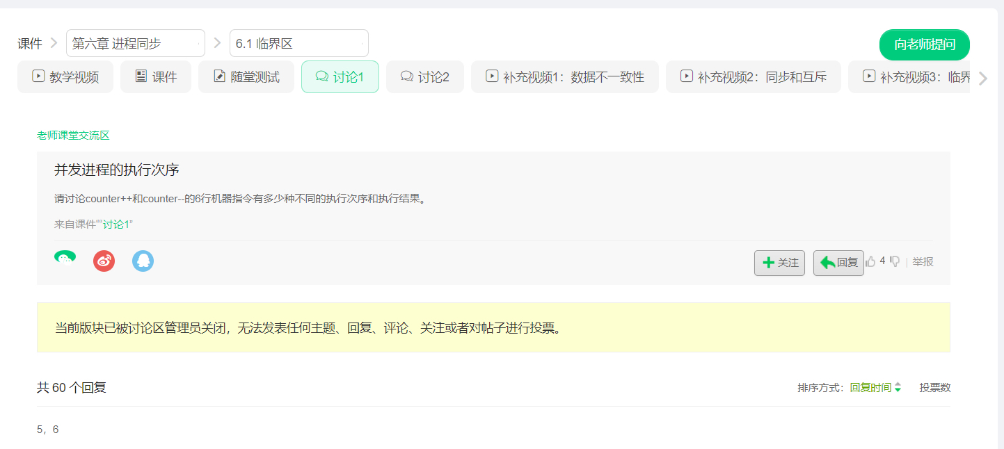Go to the 讨论2 tab

(x=425, y=77)
